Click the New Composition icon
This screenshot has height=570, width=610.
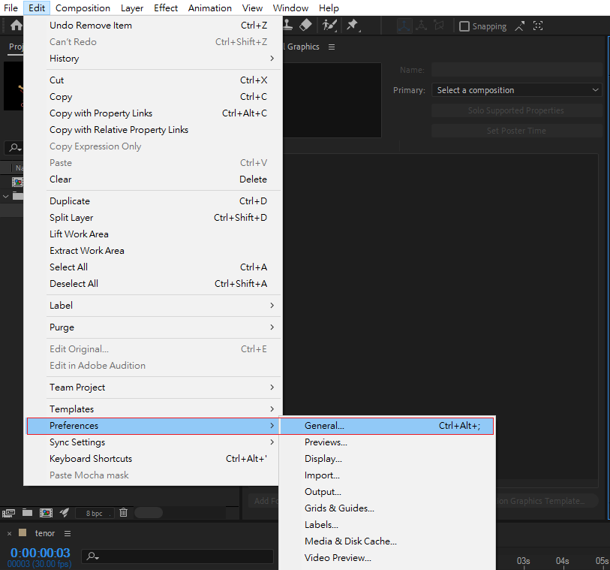[x=46, y=513]
